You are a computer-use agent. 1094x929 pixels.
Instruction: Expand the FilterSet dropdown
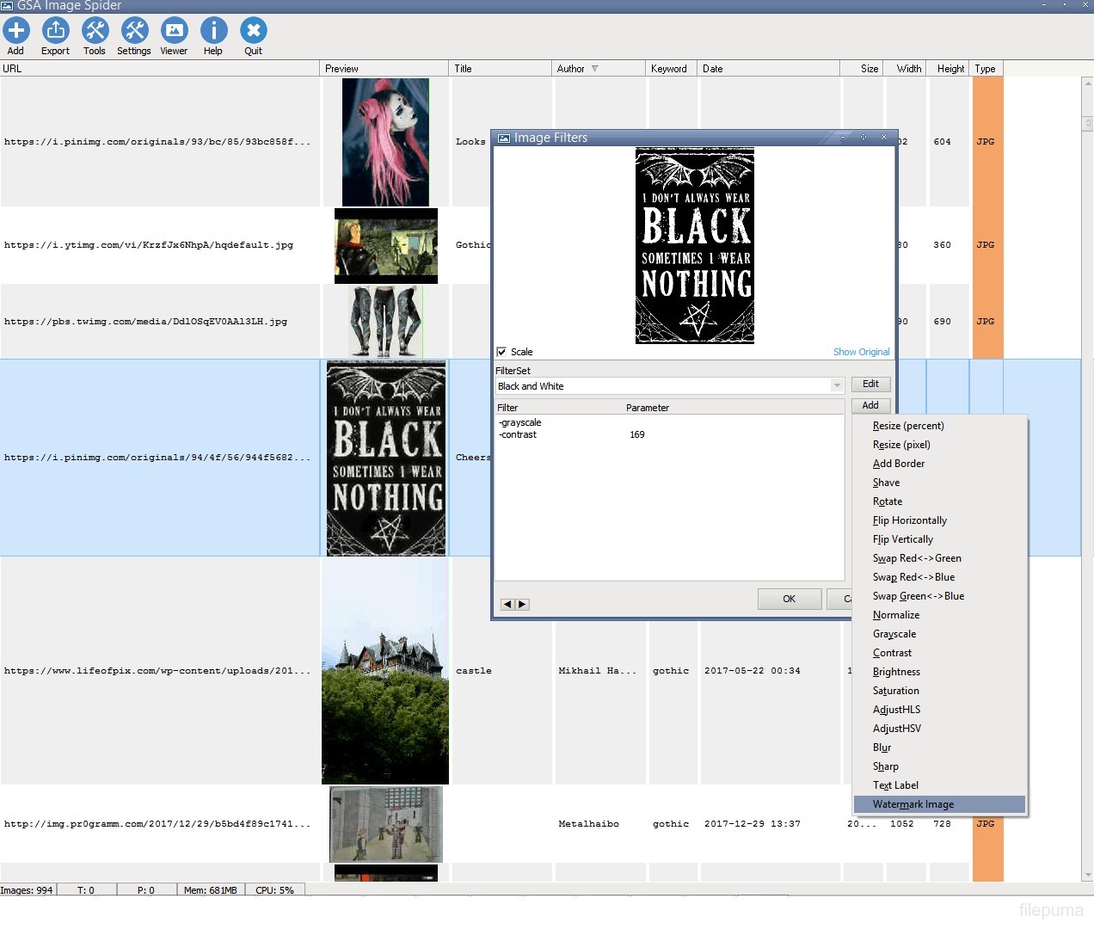(x=836, y=386)
